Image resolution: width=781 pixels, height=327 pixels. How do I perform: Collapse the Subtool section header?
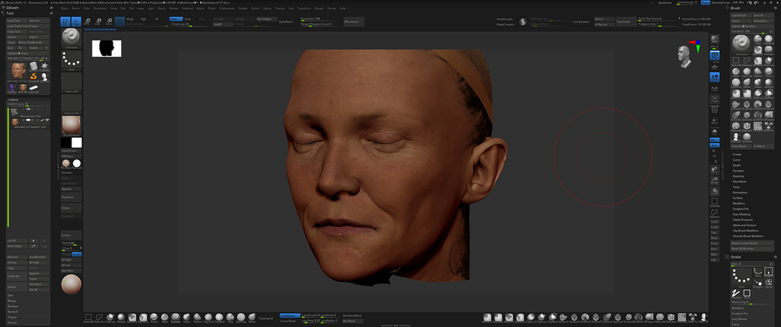(13, 99)
